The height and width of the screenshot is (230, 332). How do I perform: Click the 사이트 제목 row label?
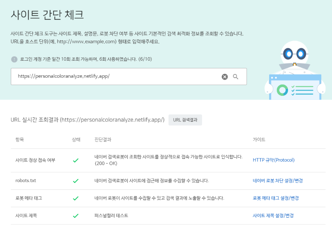point(26,216)
